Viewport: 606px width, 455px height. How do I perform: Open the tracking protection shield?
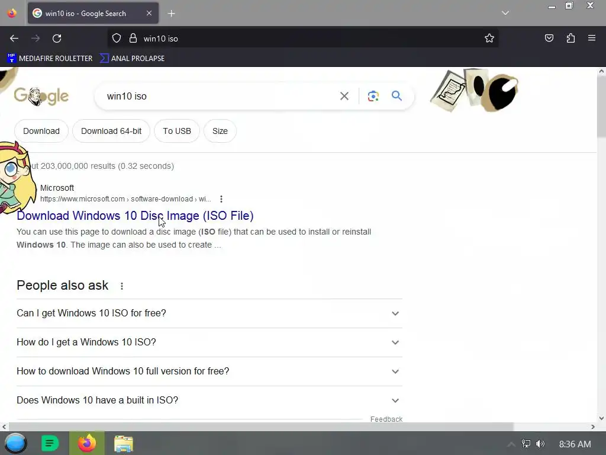(x=117, y=39)
